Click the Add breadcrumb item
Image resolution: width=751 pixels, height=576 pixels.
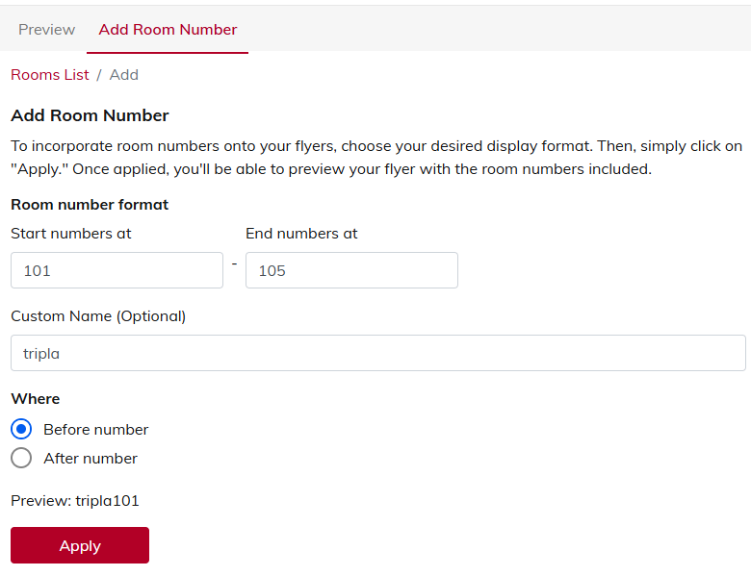pos(124,75)
